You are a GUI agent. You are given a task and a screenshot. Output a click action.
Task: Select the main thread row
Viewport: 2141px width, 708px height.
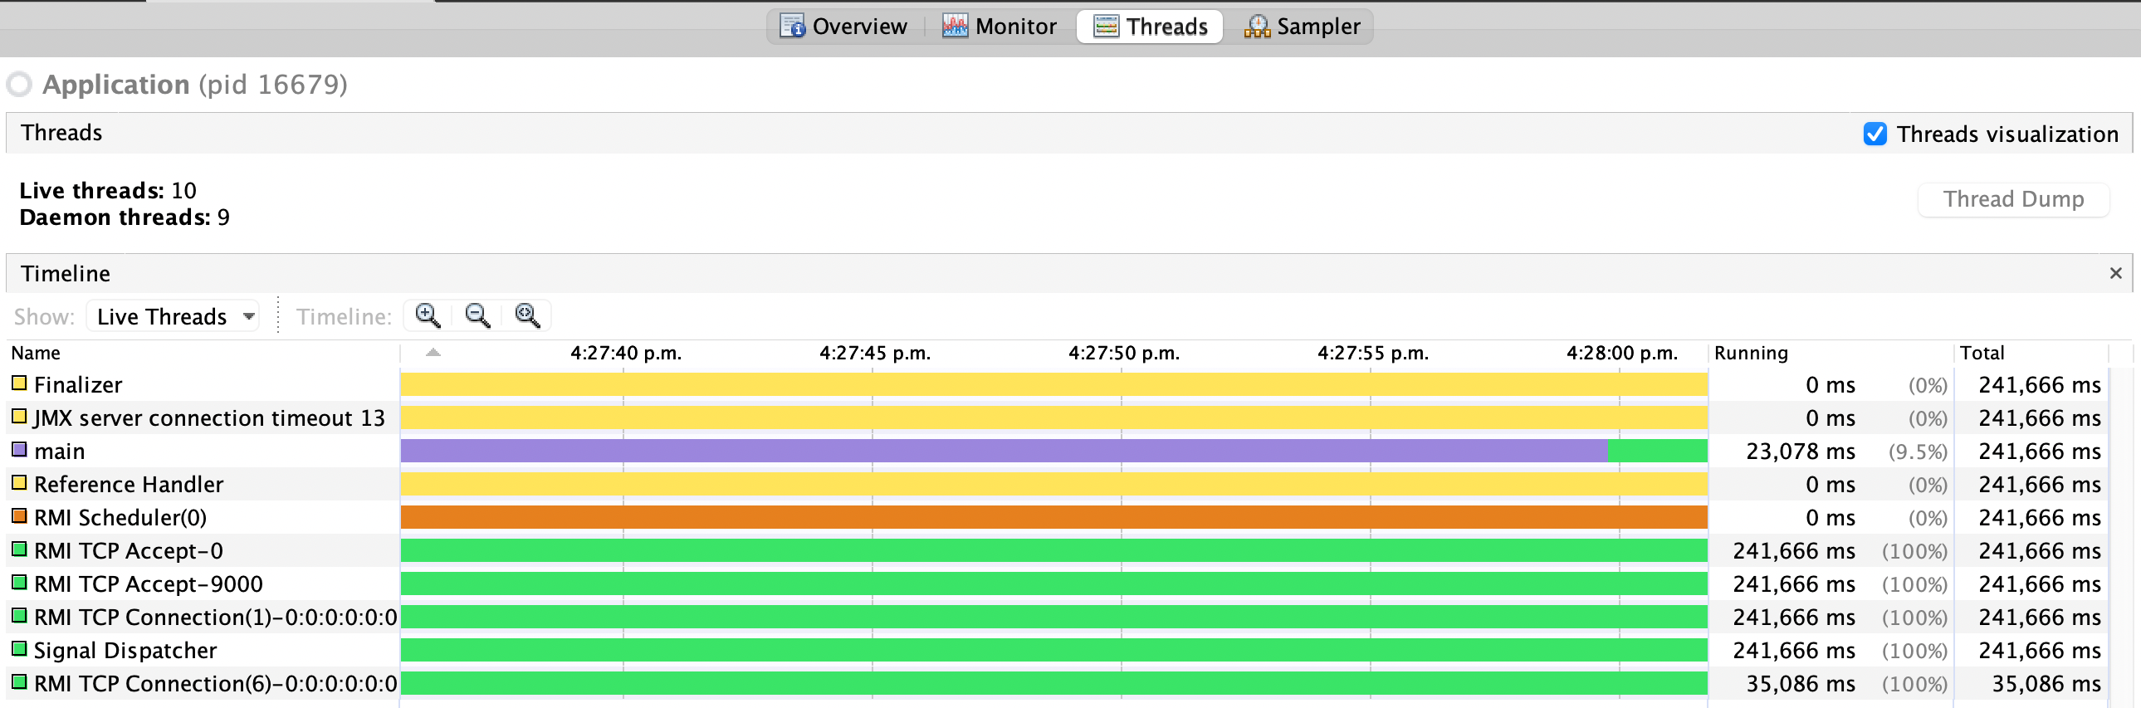[1057, 451]
